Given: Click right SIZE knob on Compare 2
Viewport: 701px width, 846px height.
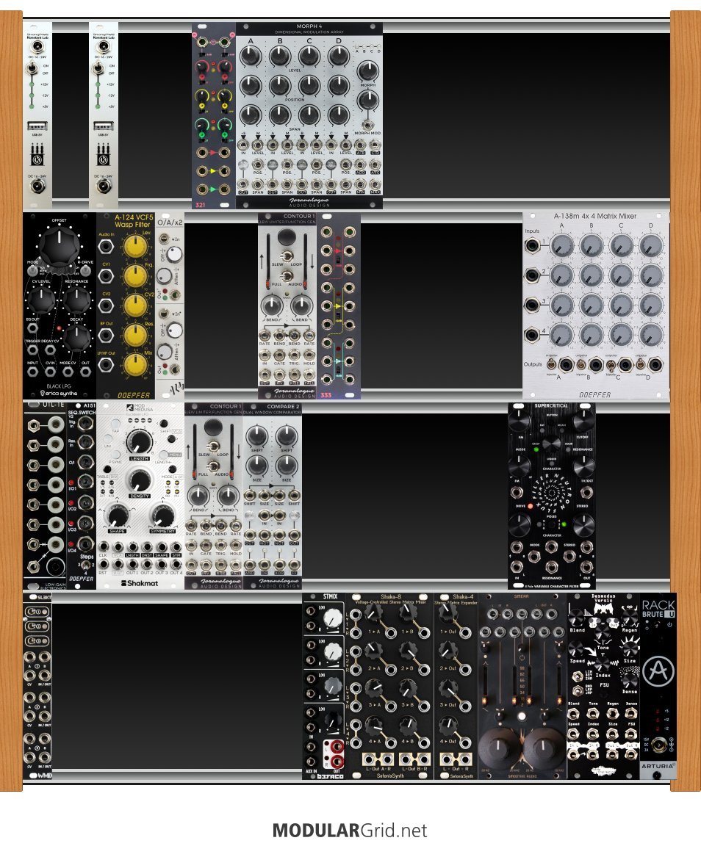Looking at the screenshot, I should point(287,465).
